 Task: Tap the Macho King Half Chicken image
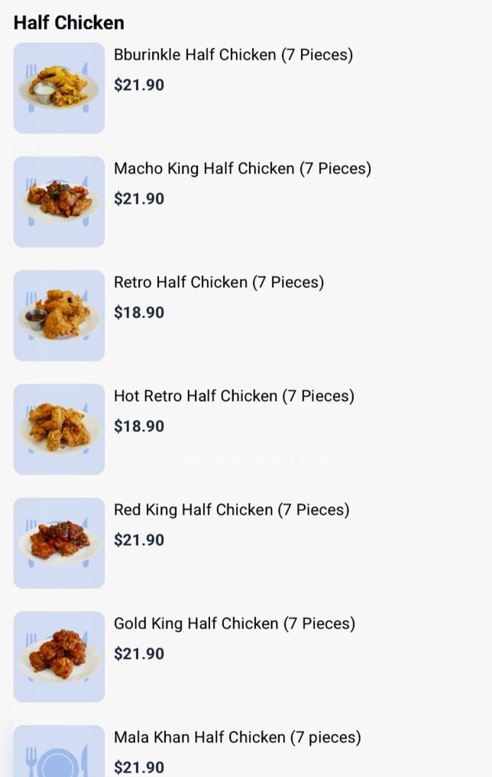coord(59,202)
